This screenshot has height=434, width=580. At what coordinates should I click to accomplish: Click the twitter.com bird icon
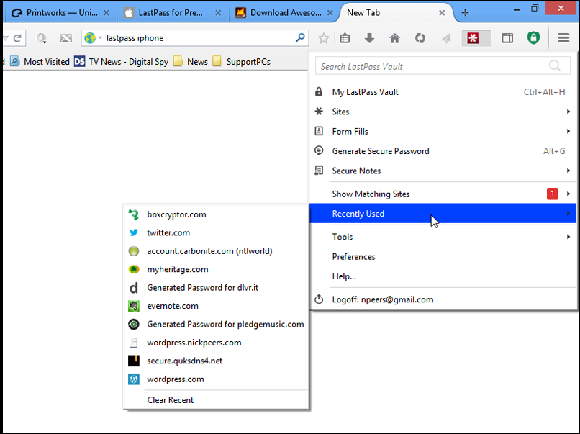pyautogui.click(x=134, y=232)
